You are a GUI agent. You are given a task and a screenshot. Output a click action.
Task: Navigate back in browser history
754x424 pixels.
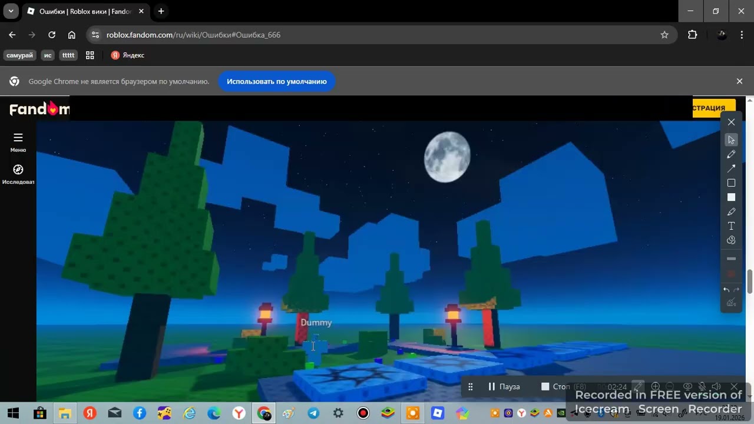tap(12, 35)
